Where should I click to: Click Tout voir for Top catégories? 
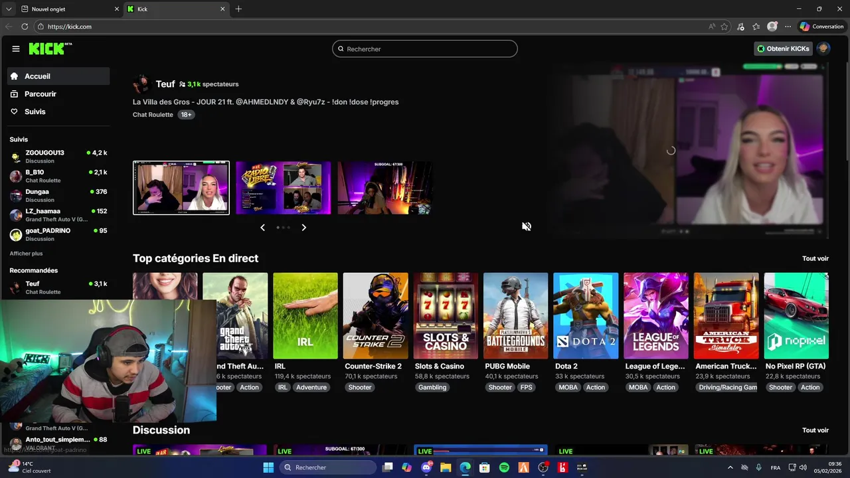click(x=815, y=259)
